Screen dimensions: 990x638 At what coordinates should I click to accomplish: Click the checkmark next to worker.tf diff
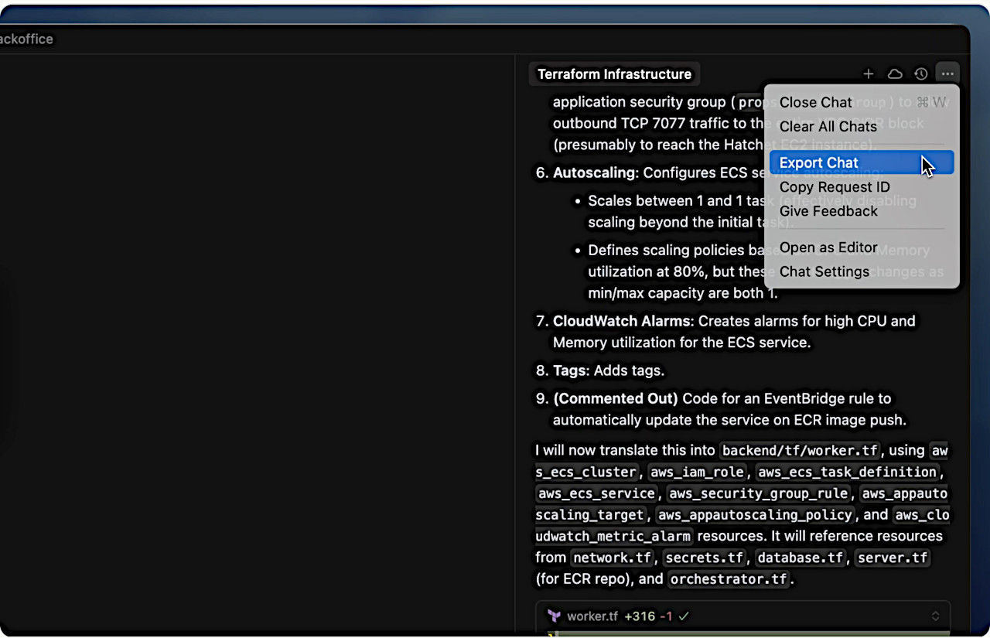pos(684,616)
